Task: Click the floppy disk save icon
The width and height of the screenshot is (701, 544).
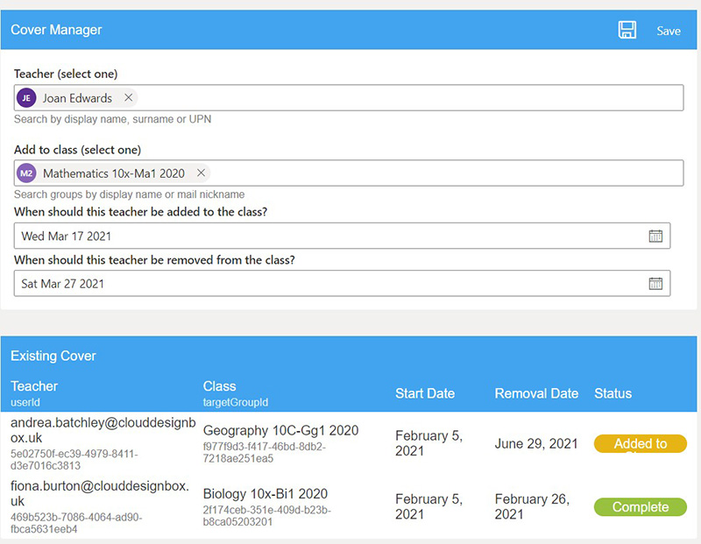Action: [x=627, y=30]
